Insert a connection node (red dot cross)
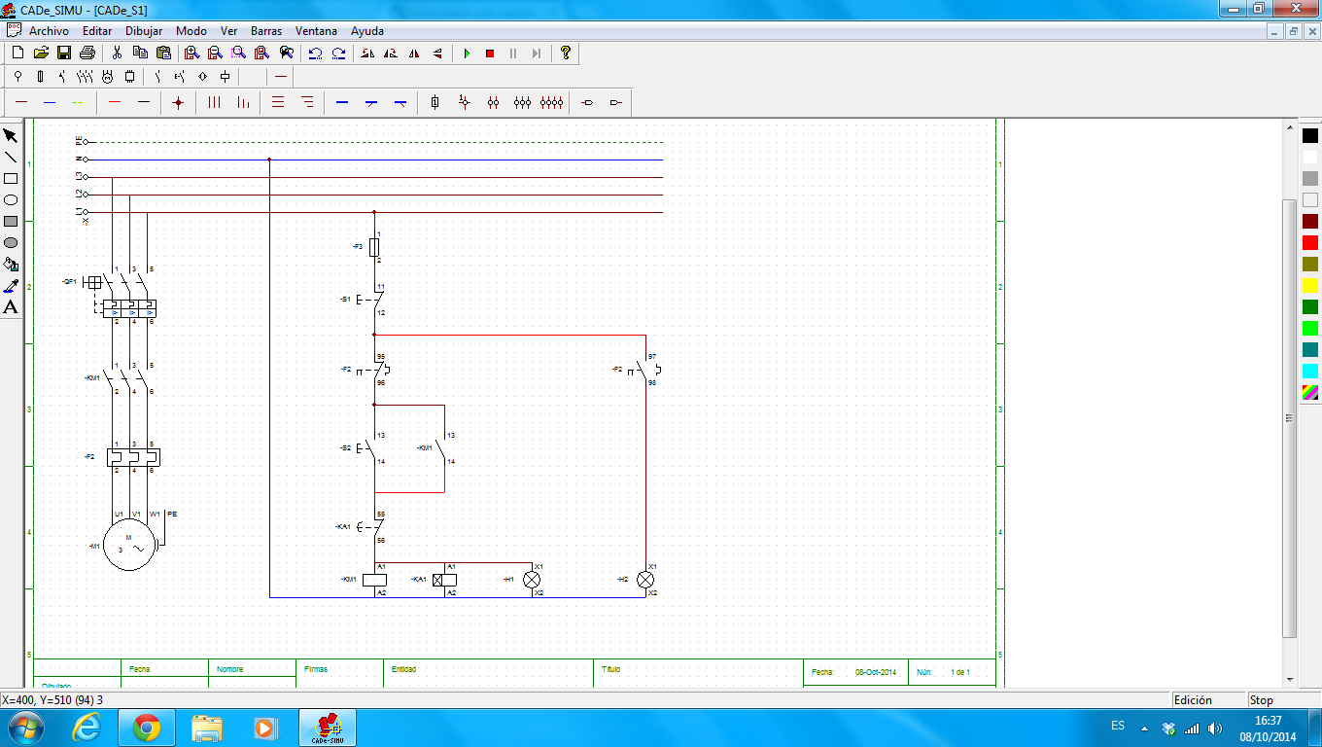The image size is (1322, 747). pos(177,102)
